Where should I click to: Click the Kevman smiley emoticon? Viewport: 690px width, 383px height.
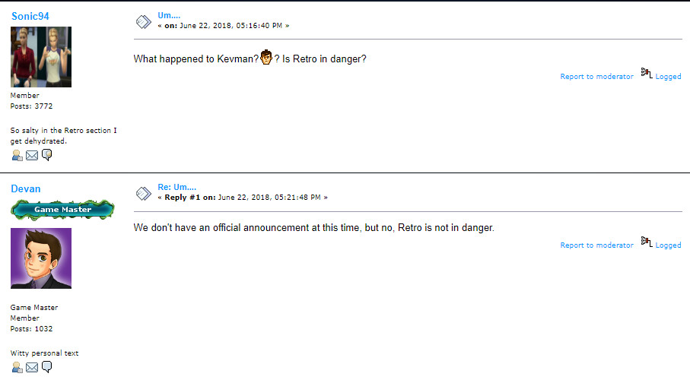pyautogui.click(x=266, y=58)
